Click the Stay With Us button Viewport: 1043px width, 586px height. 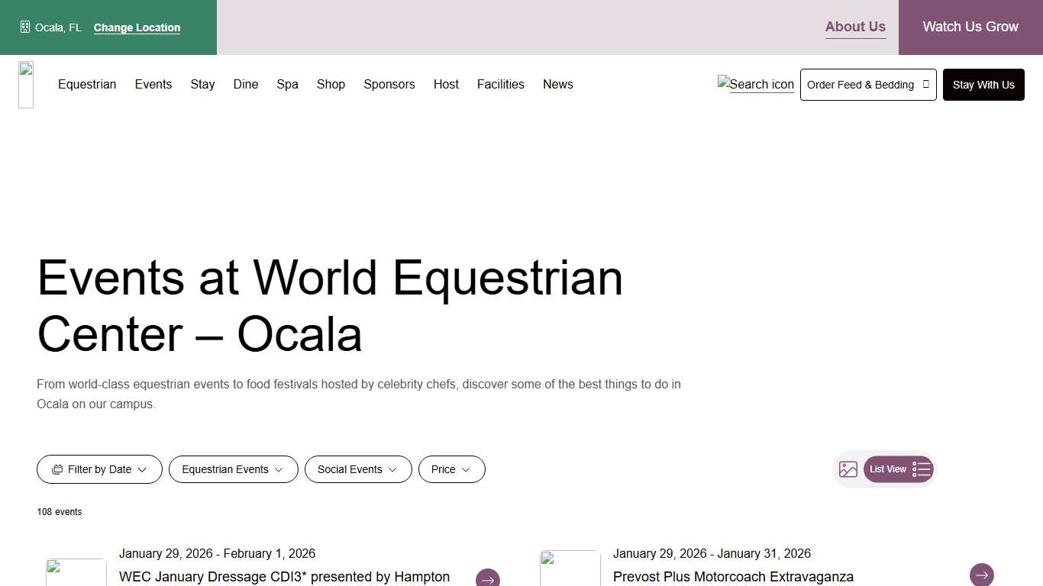[x=983, y=85]
